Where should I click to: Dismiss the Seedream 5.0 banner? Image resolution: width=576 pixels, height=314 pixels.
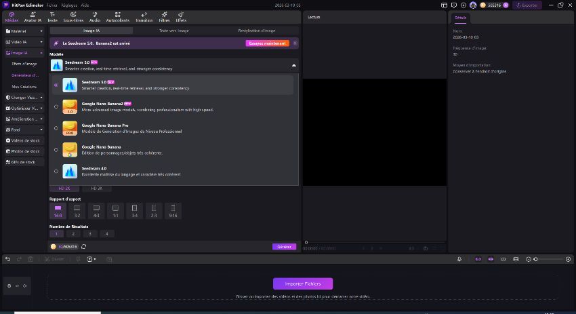[x=295, y=43]
